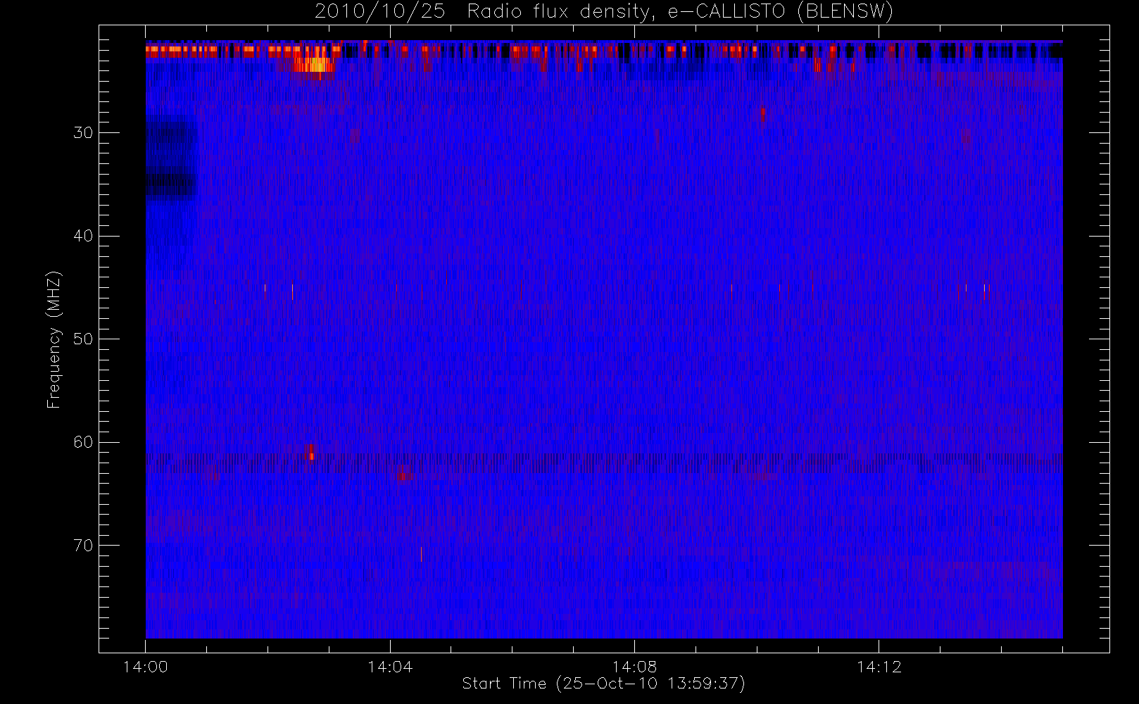Click the 14:00 time tick label
Viewport: 1139px width, 704px height.
(145, 667)
